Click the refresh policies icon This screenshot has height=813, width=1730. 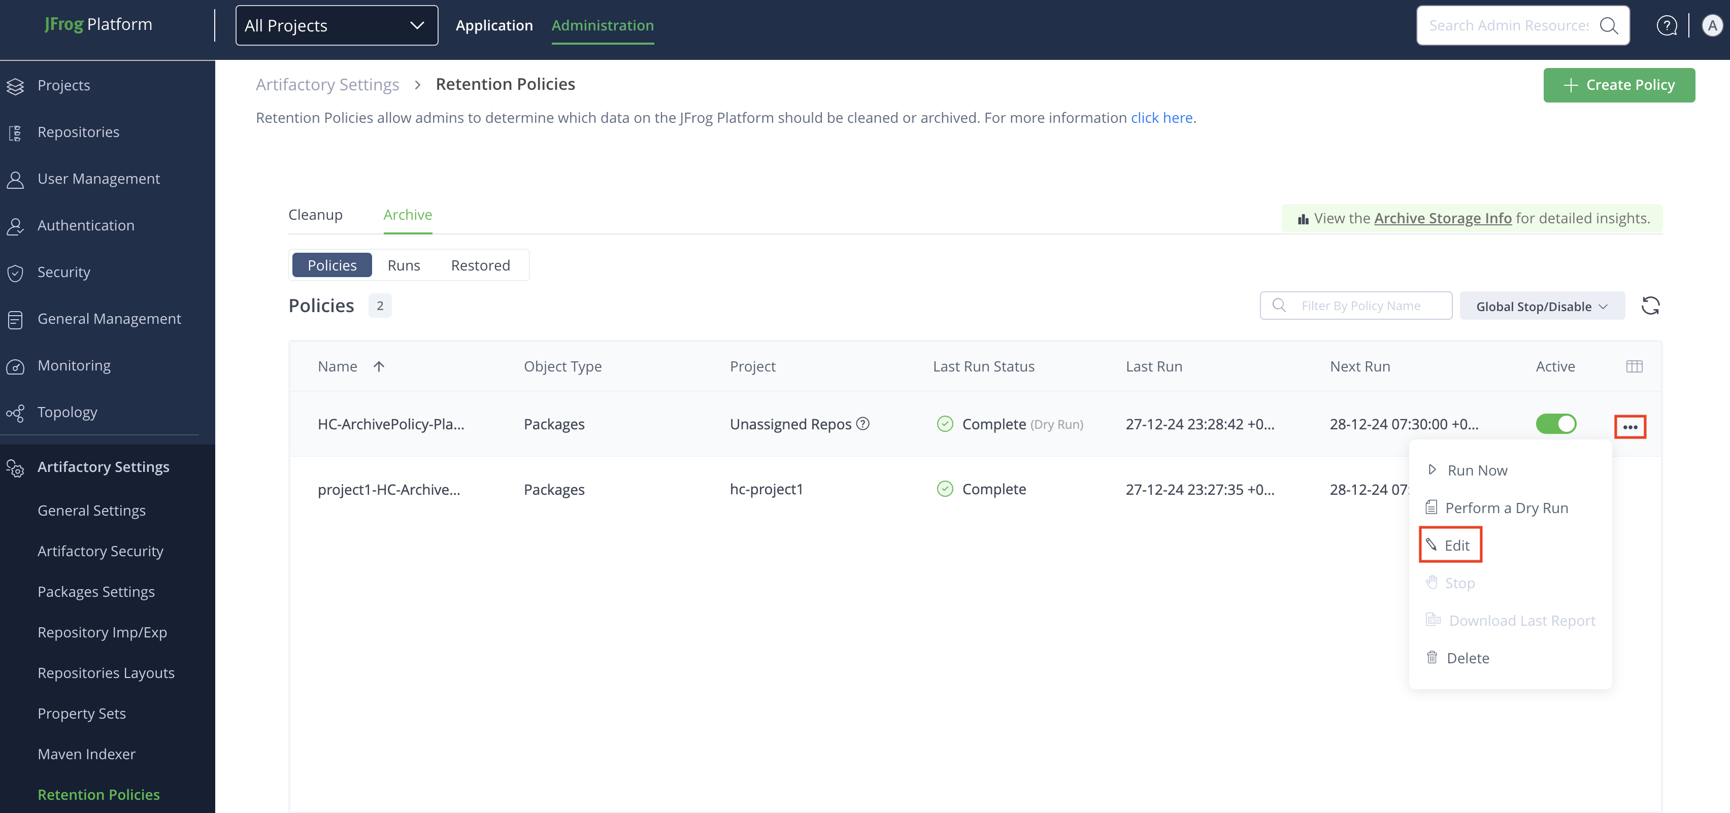coord(1650,306)
